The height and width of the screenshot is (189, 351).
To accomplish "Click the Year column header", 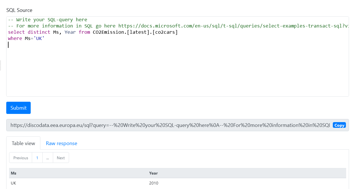I will click(247, 173).
